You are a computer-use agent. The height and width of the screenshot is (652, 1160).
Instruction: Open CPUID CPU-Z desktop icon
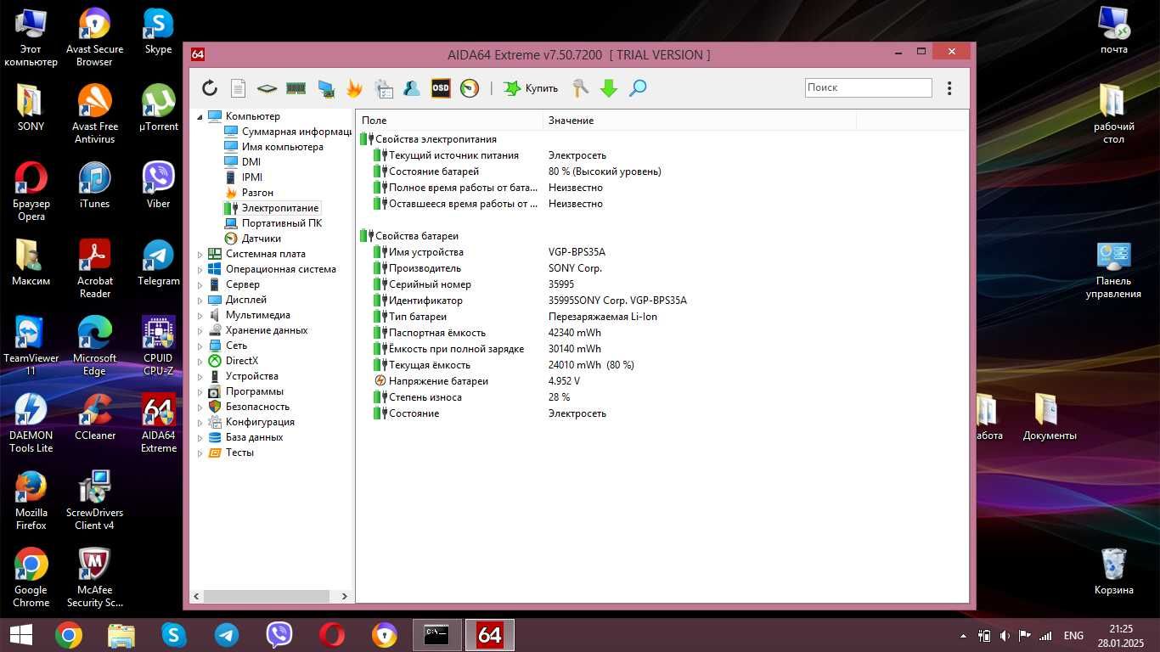pyautogui.click(x=158, y=346)
